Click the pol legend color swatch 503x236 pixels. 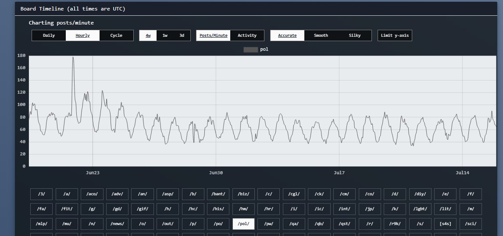click(250, 49)
